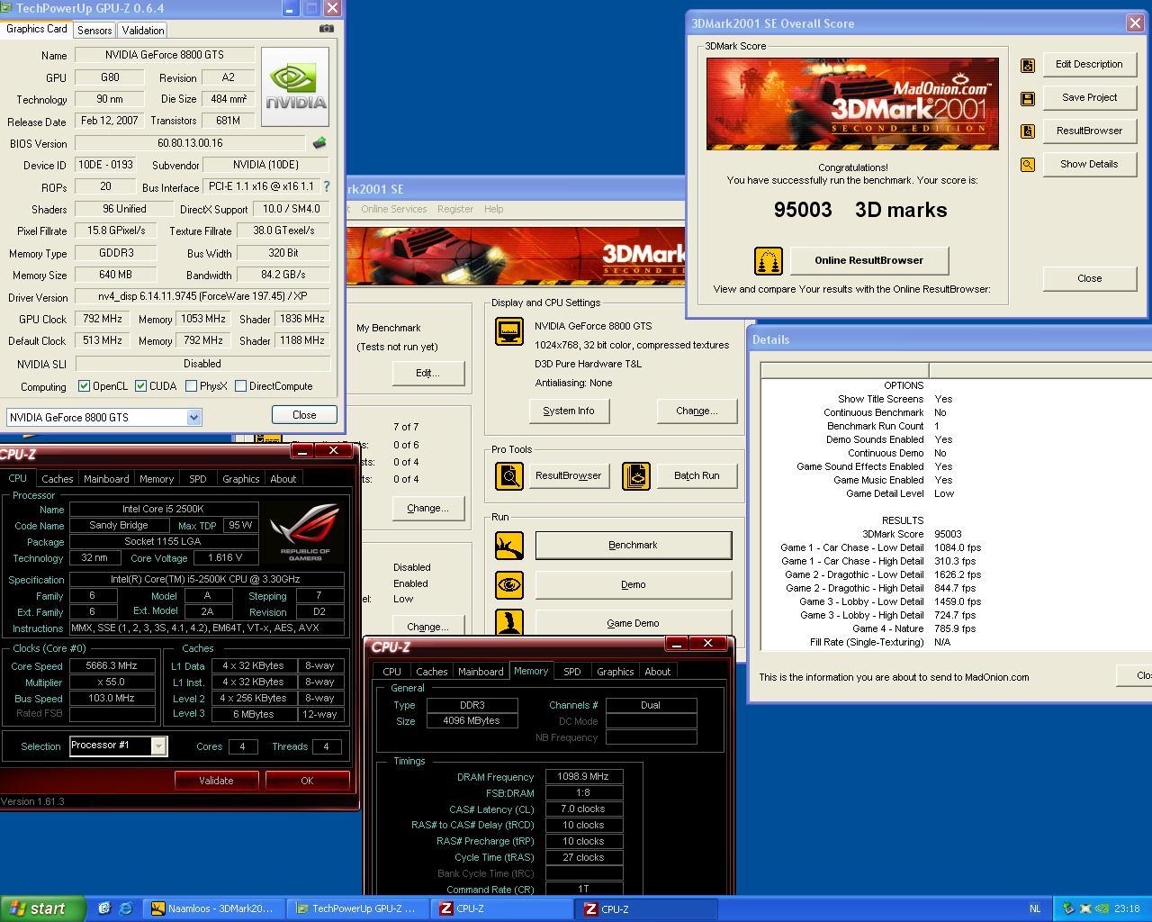Open the Processor #1 selection dropdown in CPU-Z
Screen dimensions: 1152x922
[x=158, y=746]
